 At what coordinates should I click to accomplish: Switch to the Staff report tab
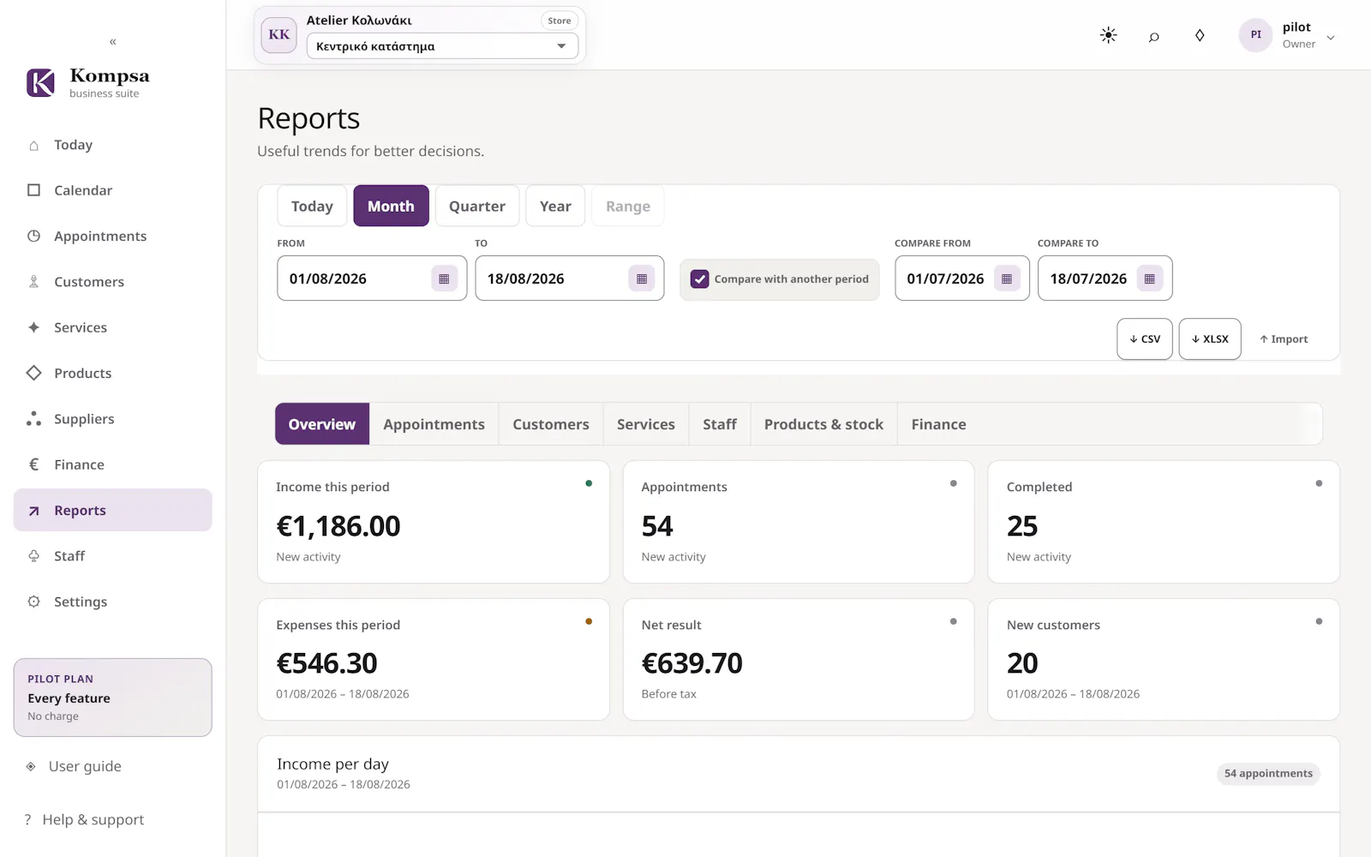[x=720, y=424]
